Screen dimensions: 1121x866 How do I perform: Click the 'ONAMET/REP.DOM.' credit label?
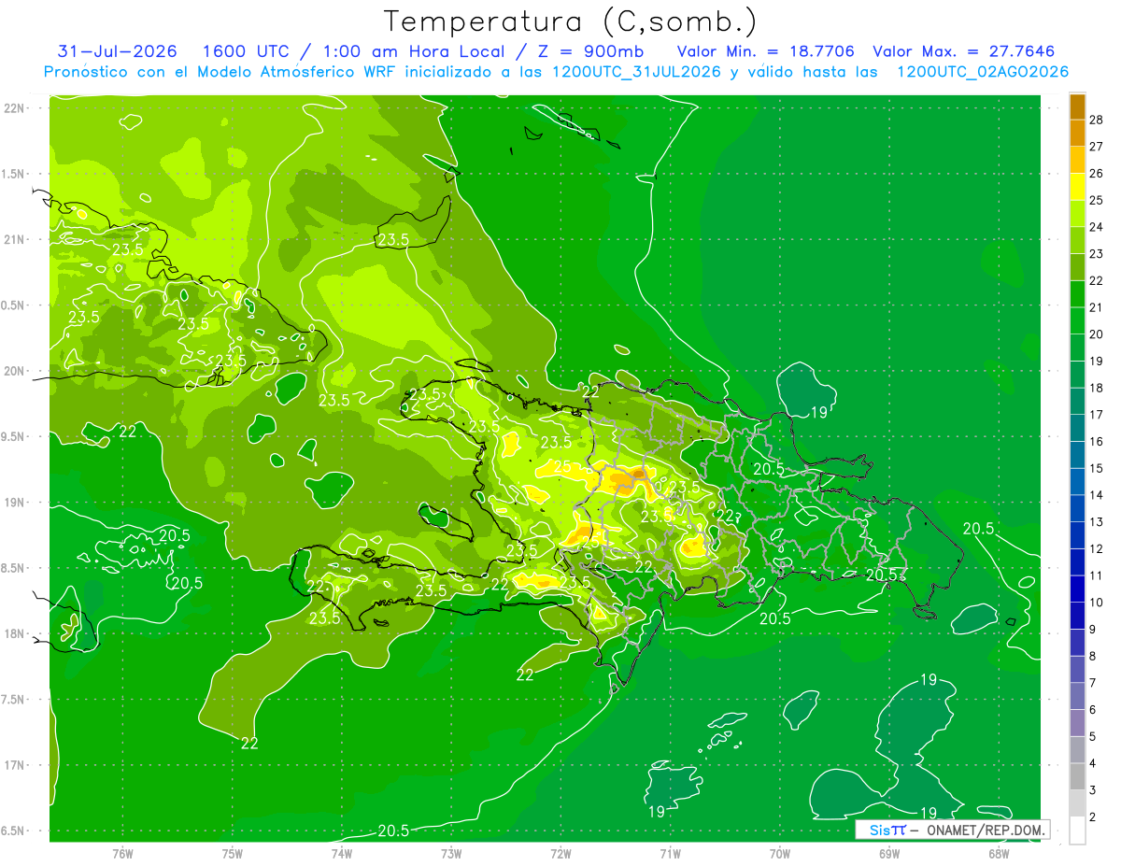[986, 830]
